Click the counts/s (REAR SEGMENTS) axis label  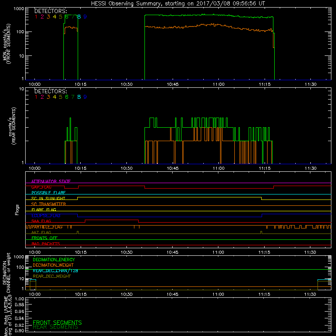click(12, 126)
